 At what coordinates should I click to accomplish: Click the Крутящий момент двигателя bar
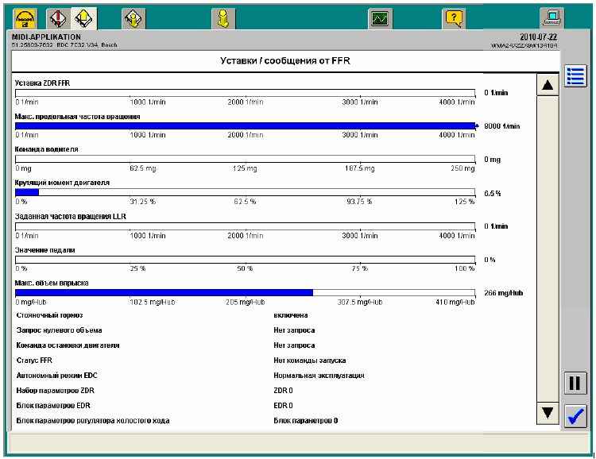coord(246,193)
